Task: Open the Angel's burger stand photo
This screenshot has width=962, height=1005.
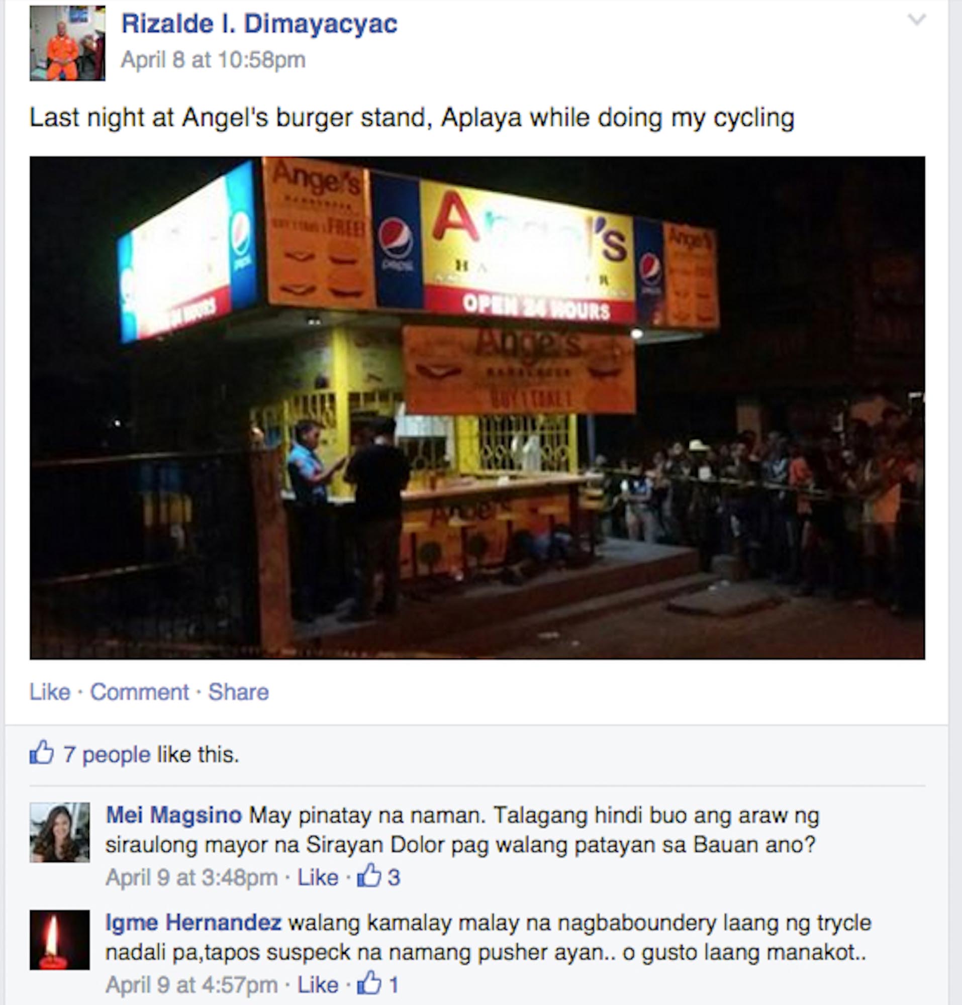Action: (477, 408)
